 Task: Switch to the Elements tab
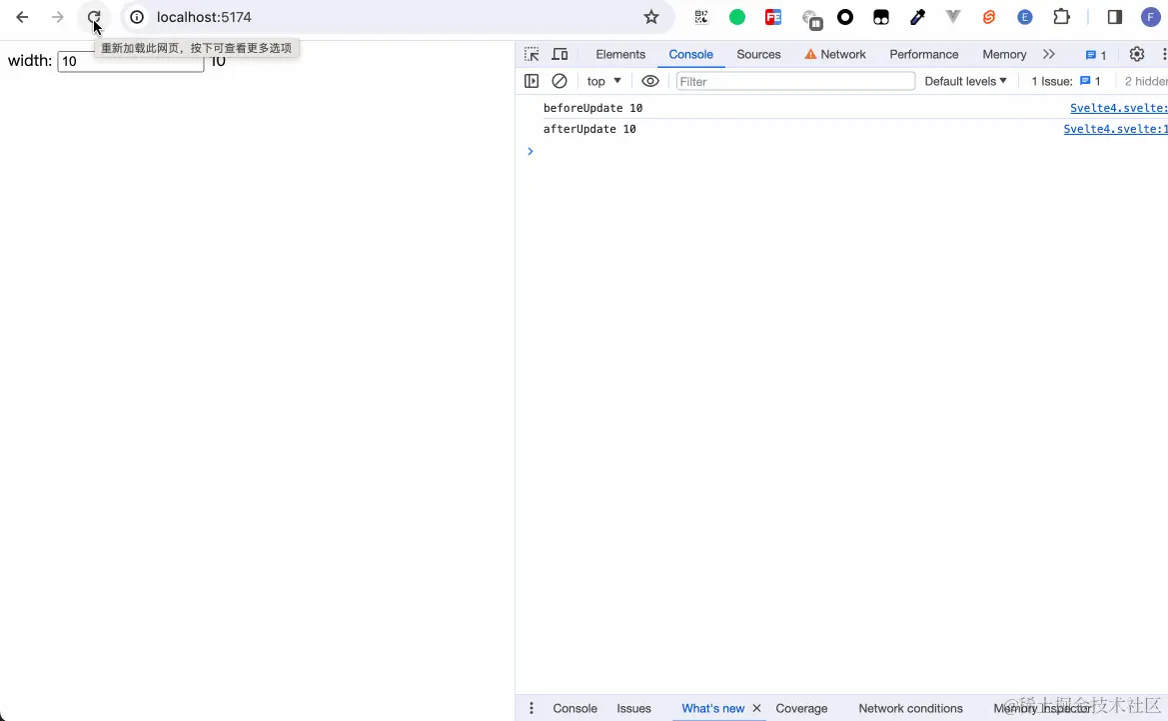(620, 54)
